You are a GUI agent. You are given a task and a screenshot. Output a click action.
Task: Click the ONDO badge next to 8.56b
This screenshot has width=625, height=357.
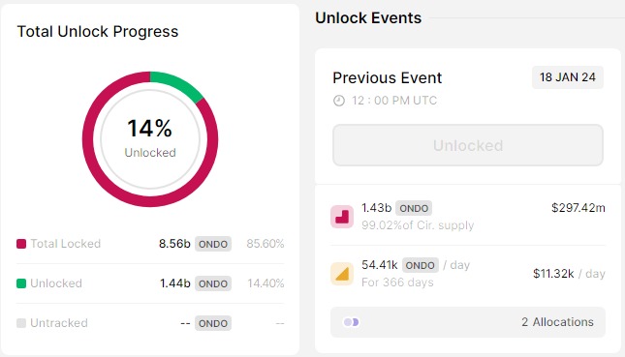213,244
